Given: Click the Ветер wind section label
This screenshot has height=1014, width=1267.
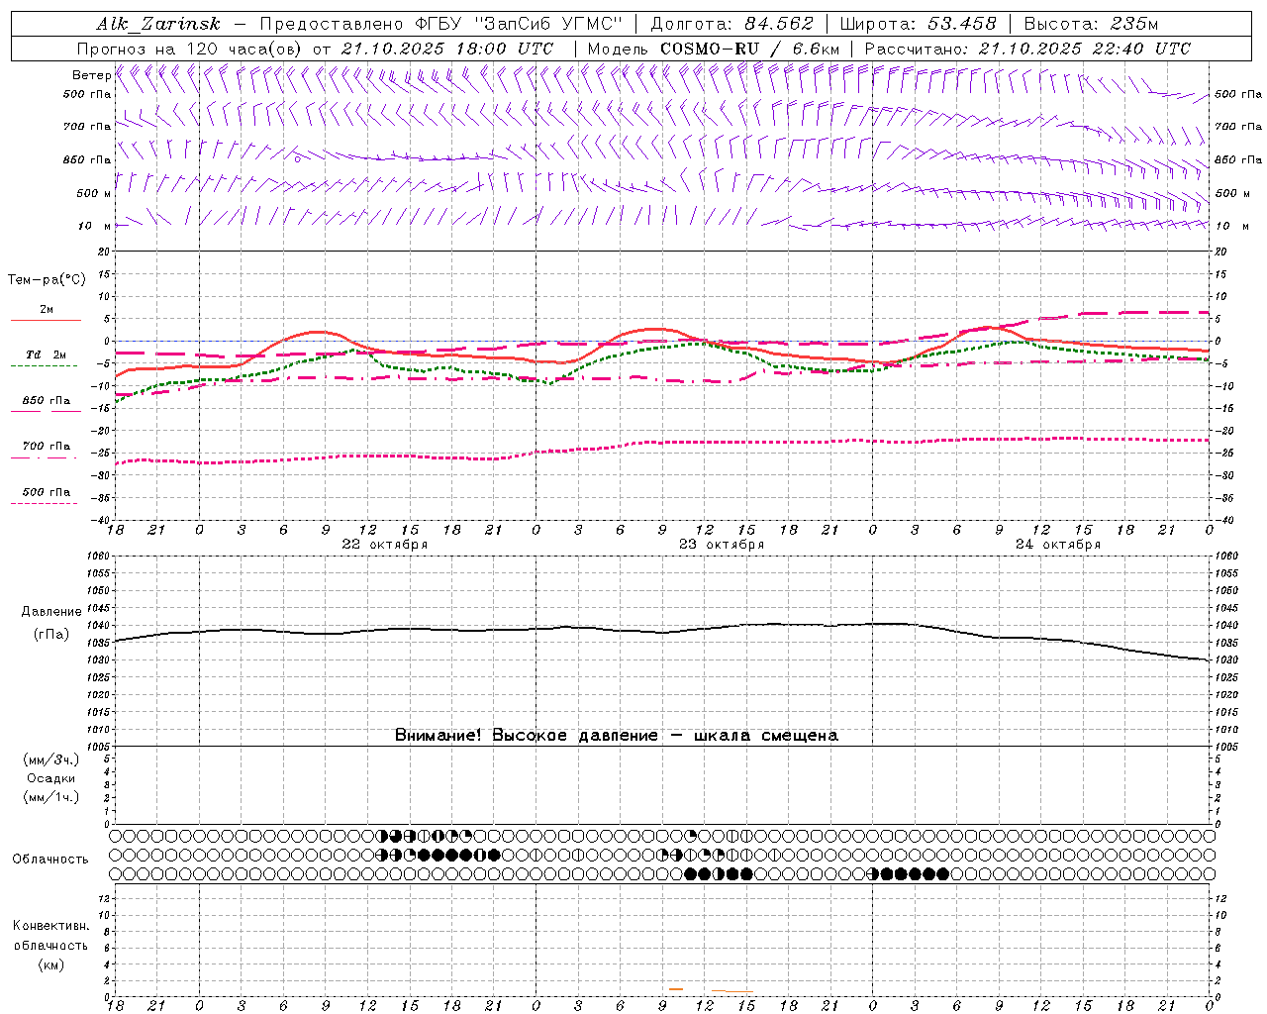Looking at the screenshot, I should click(x=91, y=75).
